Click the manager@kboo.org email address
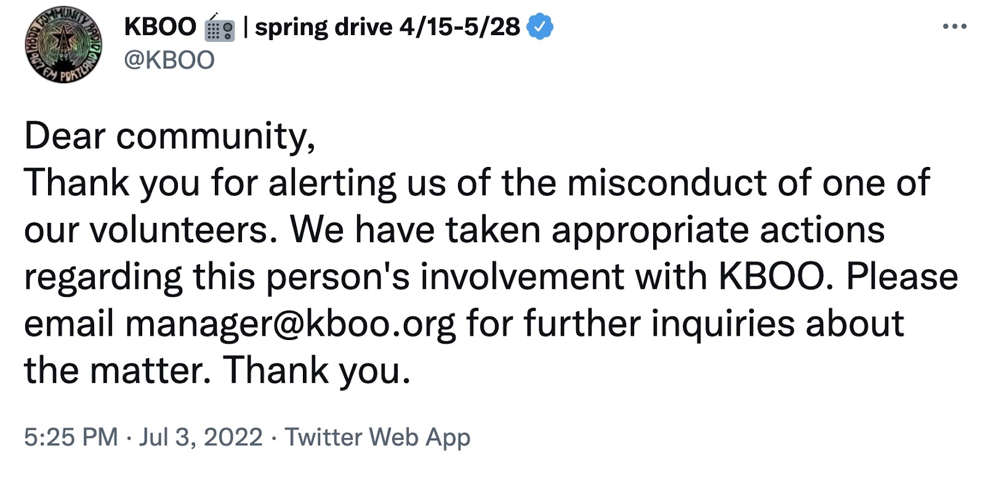 tap(291, 324)
